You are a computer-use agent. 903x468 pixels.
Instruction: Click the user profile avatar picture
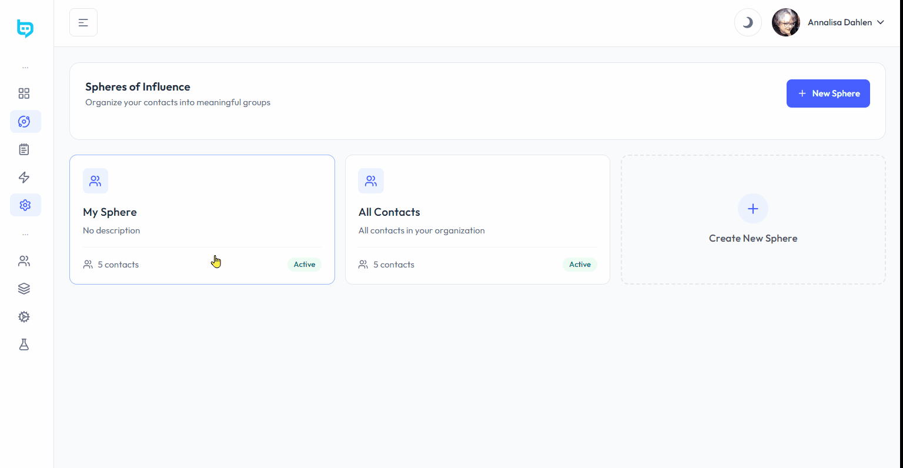click(x=785, y=23)
